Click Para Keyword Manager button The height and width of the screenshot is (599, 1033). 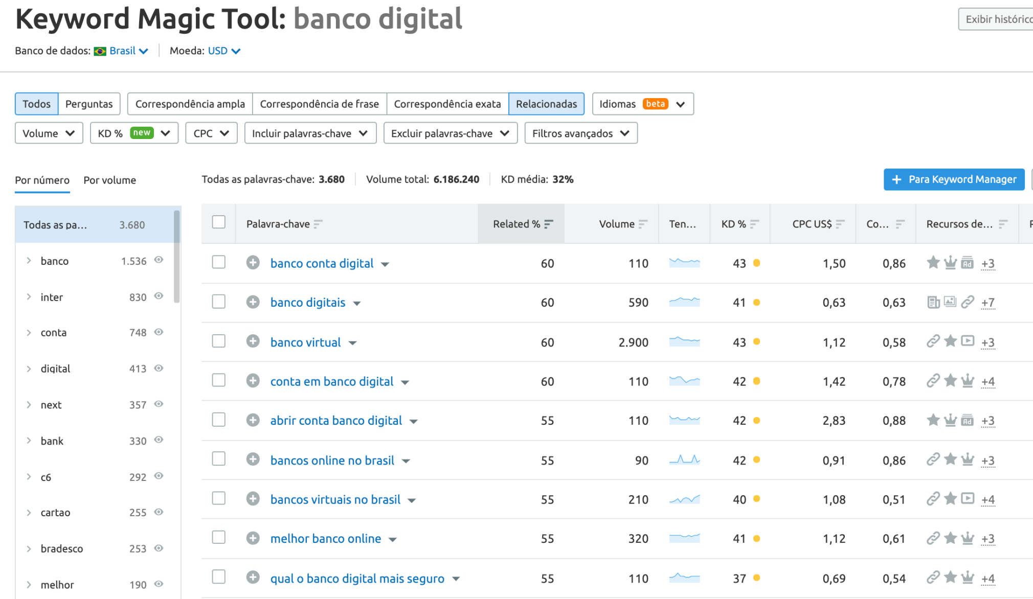coord(954,179)
